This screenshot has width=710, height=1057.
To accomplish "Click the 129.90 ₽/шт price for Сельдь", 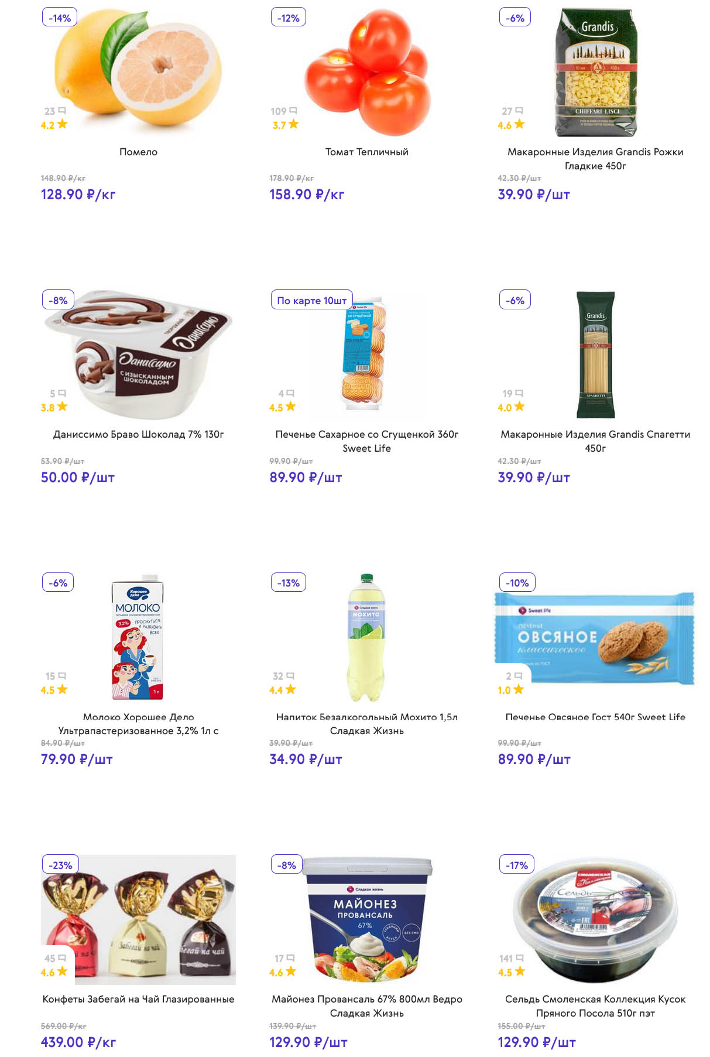I will coord(536,1042).
